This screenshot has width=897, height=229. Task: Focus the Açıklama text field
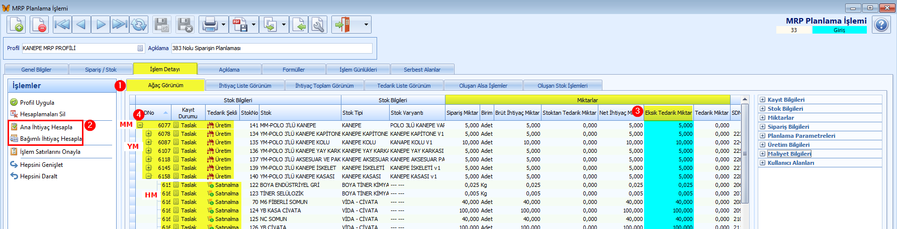[x=272, y=48]
